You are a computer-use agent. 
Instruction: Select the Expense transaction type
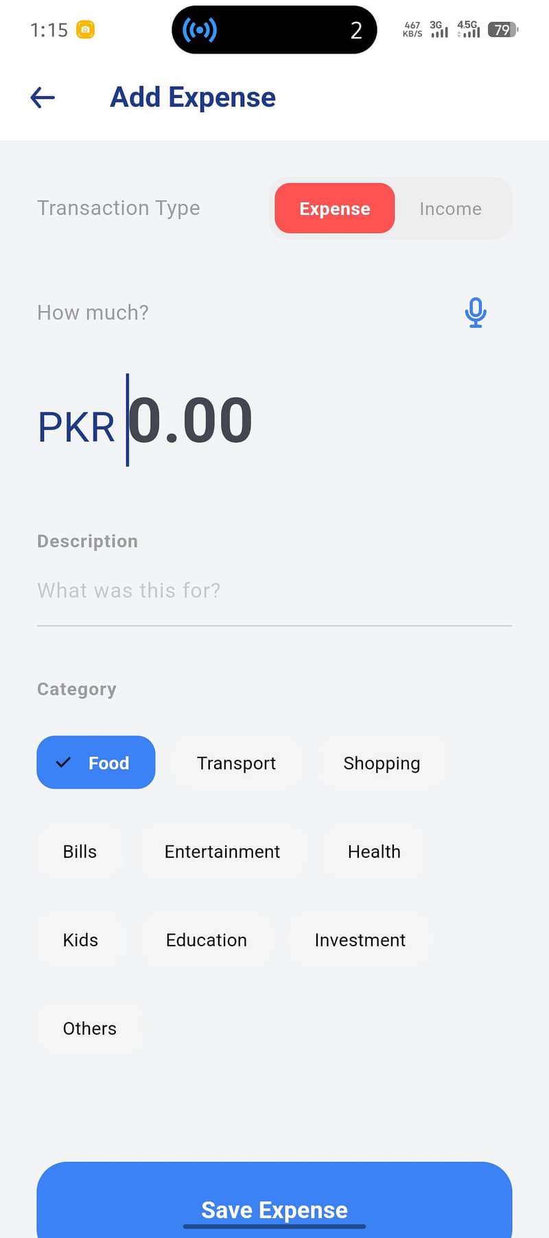pos(334,209)
